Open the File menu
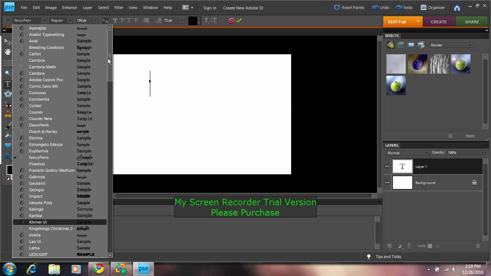This screenshot has height=276, width=491. coord(24,8)
